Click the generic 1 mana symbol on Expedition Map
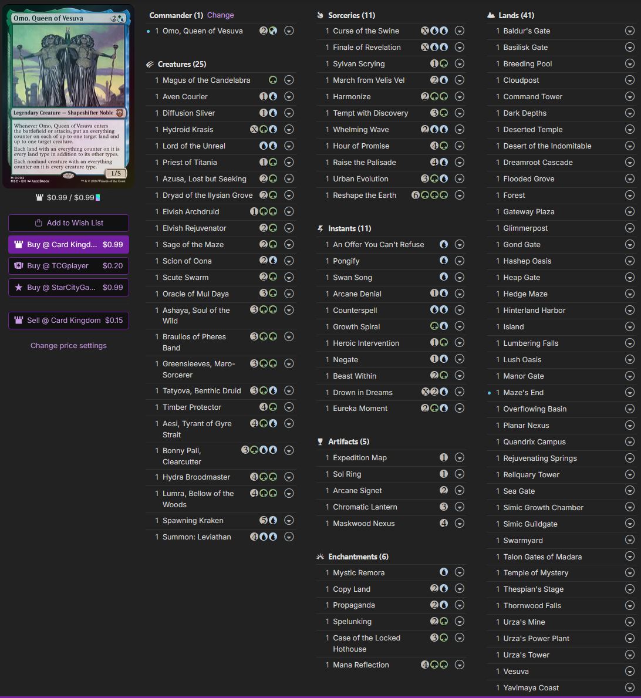The image size is (641, 698). (444, 458)
